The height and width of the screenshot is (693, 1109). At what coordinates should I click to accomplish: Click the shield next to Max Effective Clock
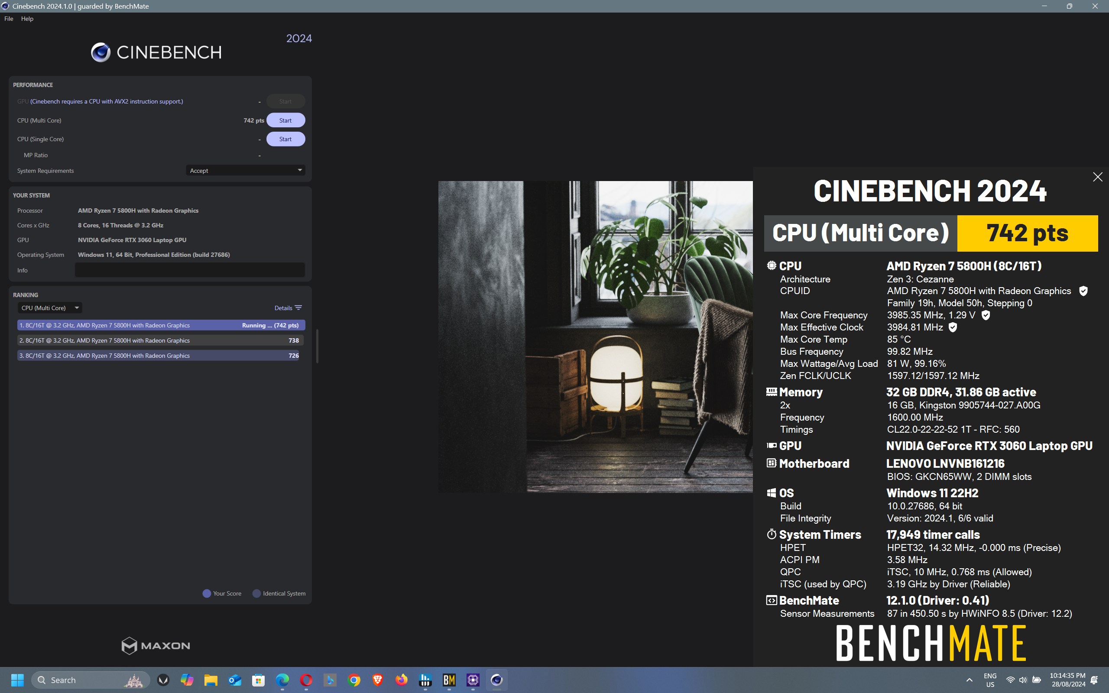tap(953, 327)
